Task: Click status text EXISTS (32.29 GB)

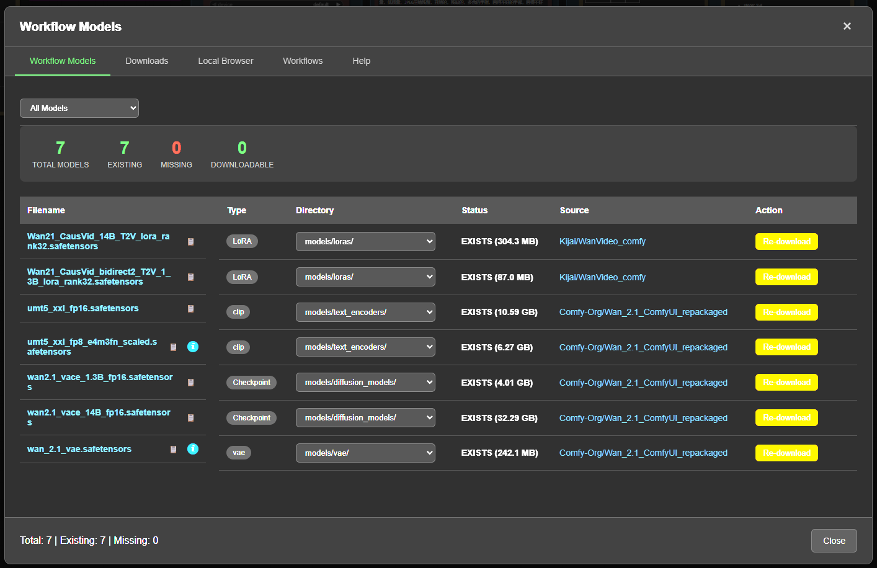Action: [x=499, y=418]
